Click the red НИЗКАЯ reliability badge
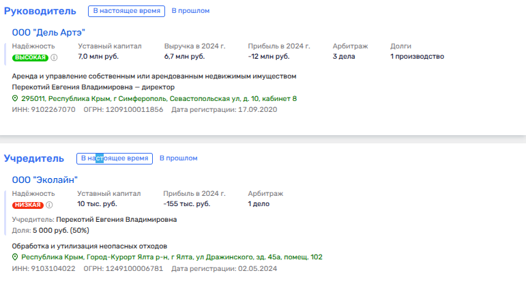 (28, 205)
